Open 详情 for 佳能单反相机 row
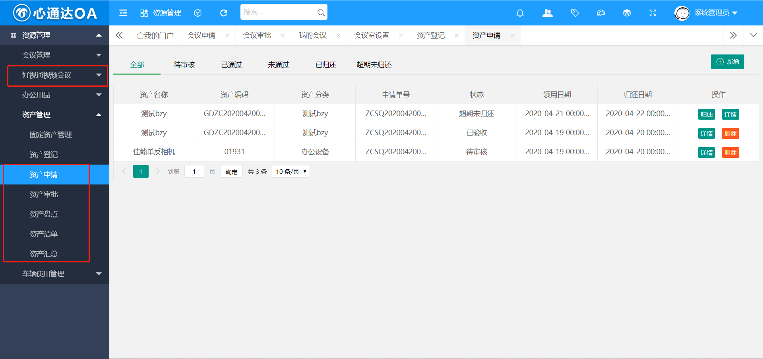Image resolution: width=763 pixels, height=359 pixels. click(707, 153)
